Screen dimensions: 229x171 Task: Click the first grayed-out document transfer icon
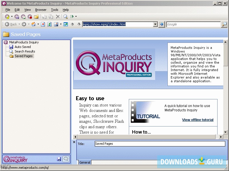coord(44,17)
